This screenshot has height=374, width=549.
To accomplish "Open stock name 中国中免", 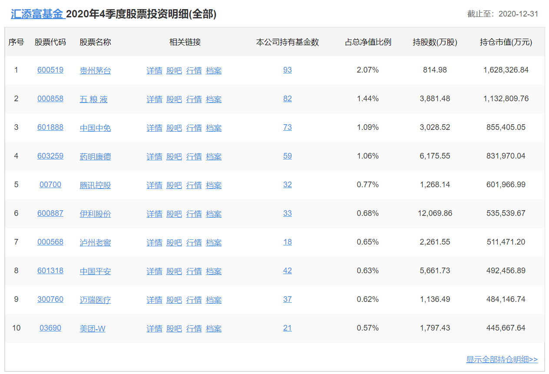I will click(x=95, y=128).
